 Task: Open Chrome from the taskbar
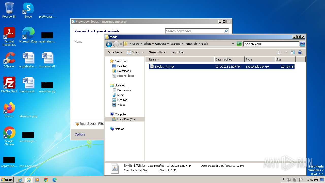46,180
